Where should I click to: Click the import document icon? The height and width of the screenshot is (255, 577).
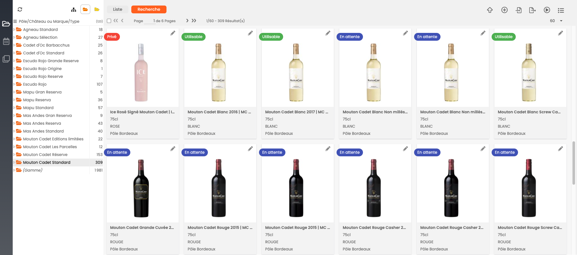pos(519,10)
